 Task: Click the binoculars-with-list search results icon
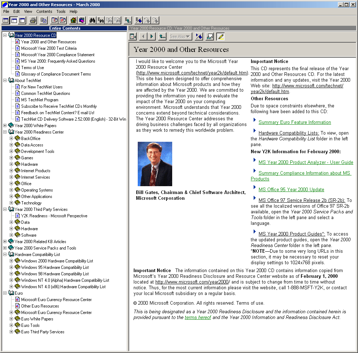pyautogui.click(x=101, y=20)
